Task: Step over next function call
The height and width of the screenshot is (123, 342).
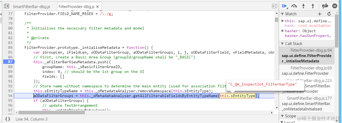Action: (294, 6)
